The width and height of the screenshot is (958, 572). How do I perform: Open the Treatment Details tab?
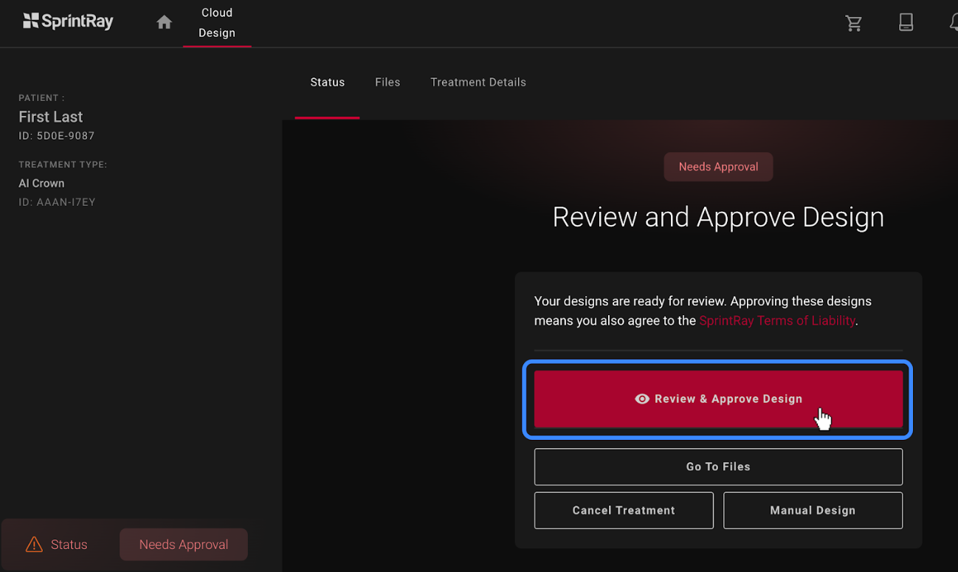[478, 82]
